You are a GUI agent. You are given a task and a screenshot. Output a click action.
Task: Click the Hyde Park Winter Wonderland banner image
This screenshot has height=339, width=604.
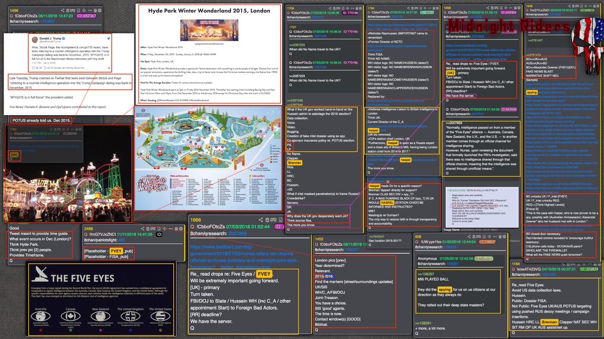209,30
